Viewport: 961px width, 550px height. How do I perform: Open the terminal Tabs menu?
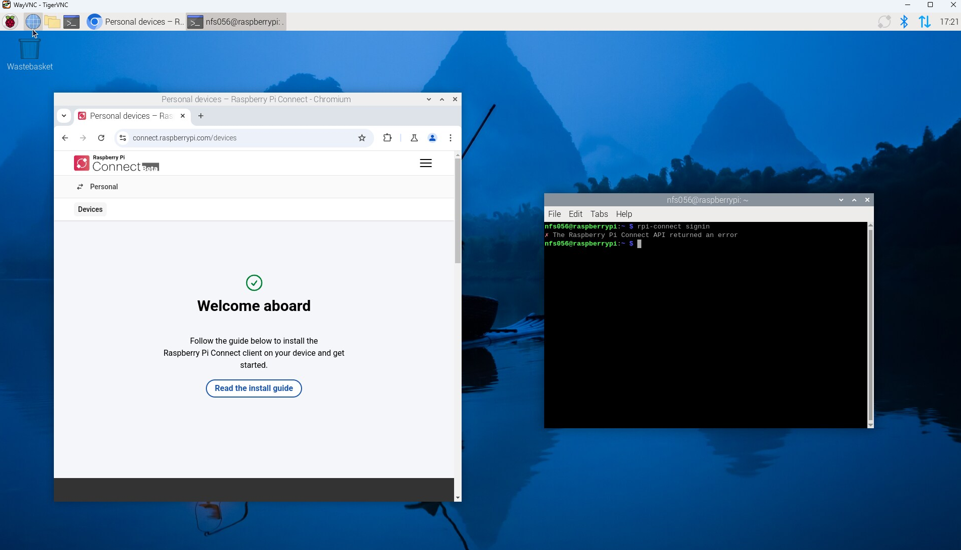click(599, 214)
